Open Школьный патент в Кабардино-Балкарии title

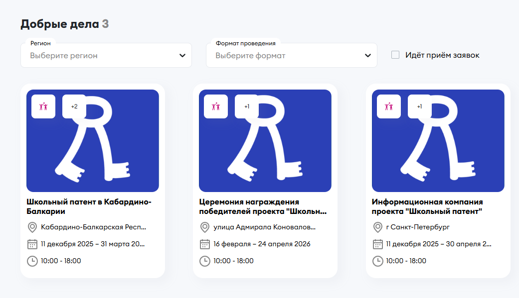(x=89, y=206)
